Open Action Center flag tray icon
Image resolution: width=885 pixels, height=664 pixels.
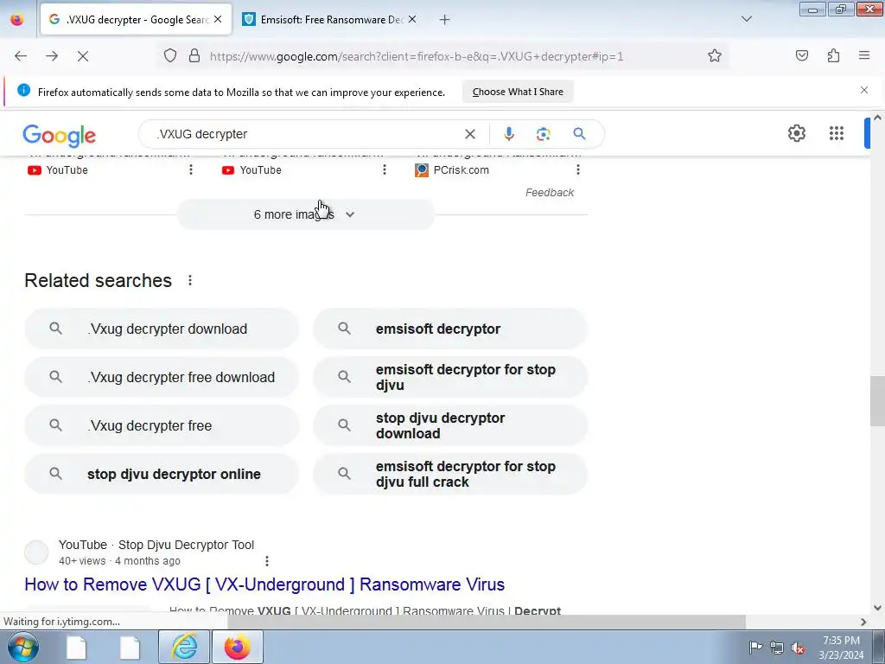tap(755, 647)
